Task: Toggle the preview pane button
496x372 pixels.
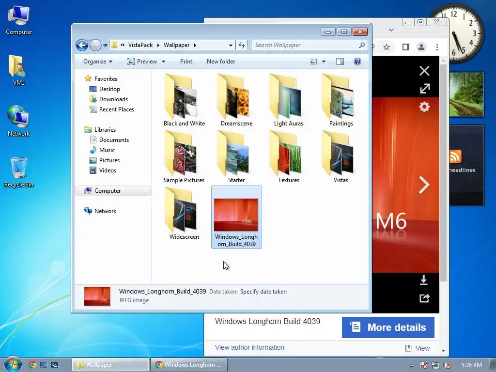Action: tap(340, 62)
